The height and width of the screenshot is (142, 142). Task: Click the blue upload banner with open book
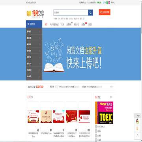click(x=92, y=54)
